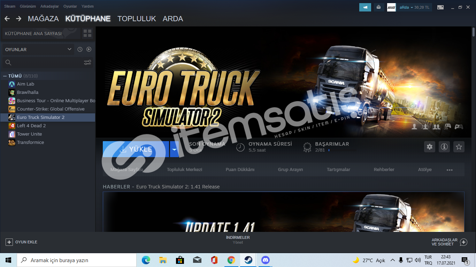Collapse the TÜMÜ games category
The height and width of the screenshot is (267, 476).
pos(5,76)
